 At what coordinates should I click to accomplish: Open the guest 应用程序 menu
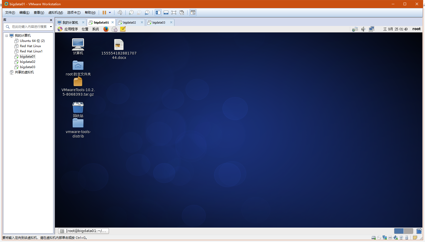tap(68, 29)
